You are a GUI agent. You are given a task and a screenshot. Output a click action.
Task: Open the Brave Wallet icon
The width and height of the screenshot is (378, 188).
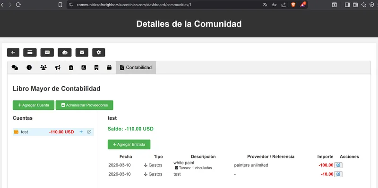click(x=355, y=5)
